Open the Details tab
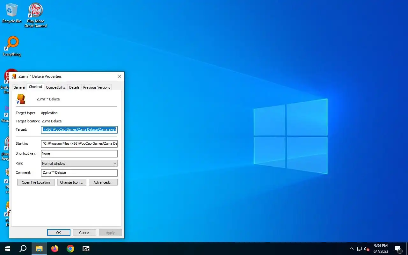Image resolution: width=408 pixels, height=255 pixels. [74, 87]
